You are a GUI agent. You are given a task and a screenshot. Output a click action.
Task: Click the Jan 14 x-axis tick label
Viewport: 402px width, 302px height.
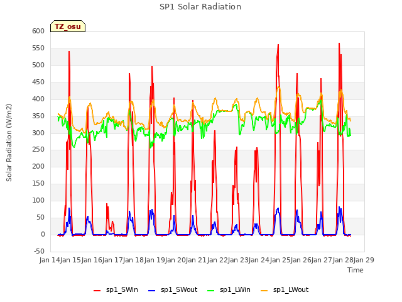pyautogui.click(x=50, y=260)
